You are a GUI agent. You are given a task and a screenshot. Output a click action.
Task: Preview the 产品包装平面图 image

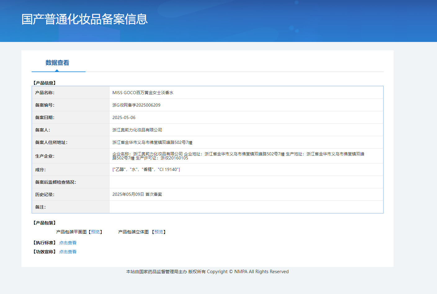(x=95, y=232)
